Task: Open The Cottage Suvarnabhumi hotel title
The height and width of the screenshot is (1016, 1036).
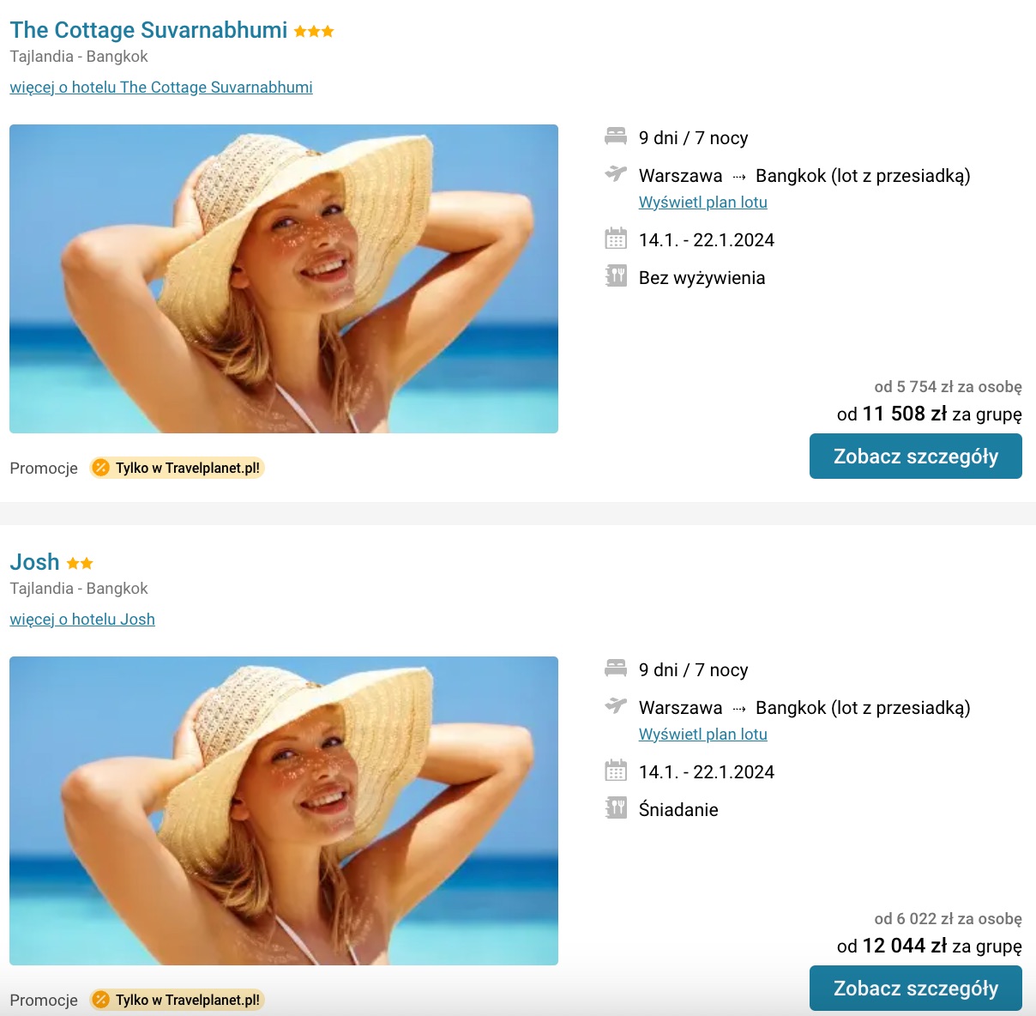Action: click(x=148, y=30)
